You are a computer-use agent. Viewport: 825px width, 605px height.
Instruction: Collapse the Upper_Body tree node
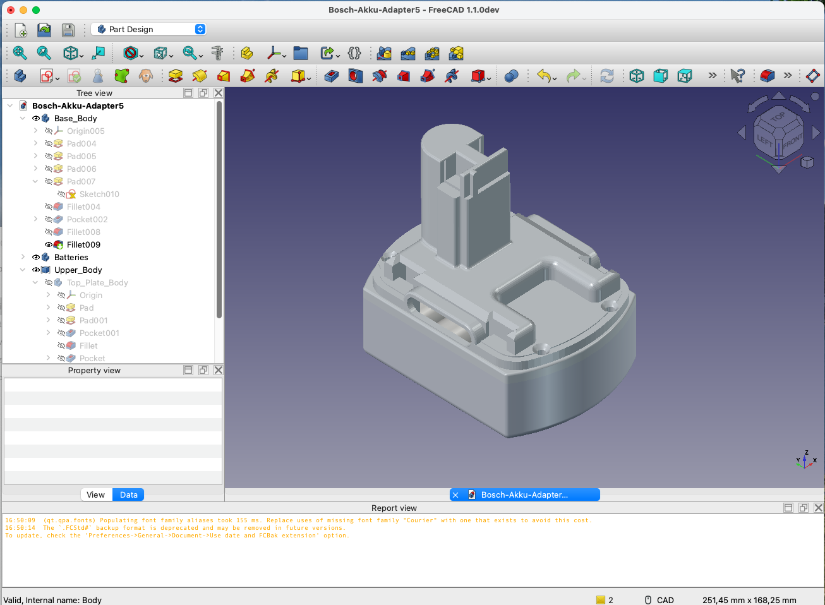click(23, 270)
